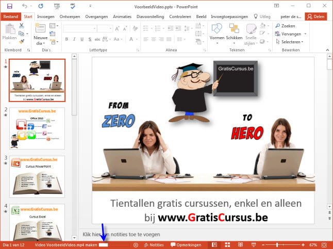Screen dimensions: 333x249
Task: Click the 67% zoom level
Action: [313, 245]
